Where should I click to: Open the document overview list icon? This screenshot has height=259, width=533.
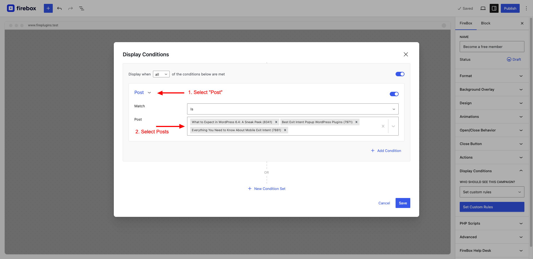(x=82, y=8)
